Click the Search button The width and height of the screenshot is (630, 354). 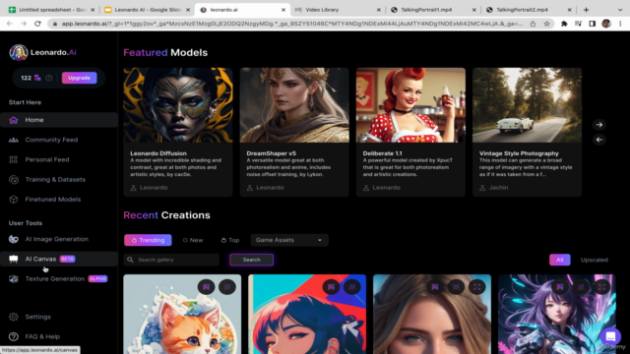[x=252, y=260]
